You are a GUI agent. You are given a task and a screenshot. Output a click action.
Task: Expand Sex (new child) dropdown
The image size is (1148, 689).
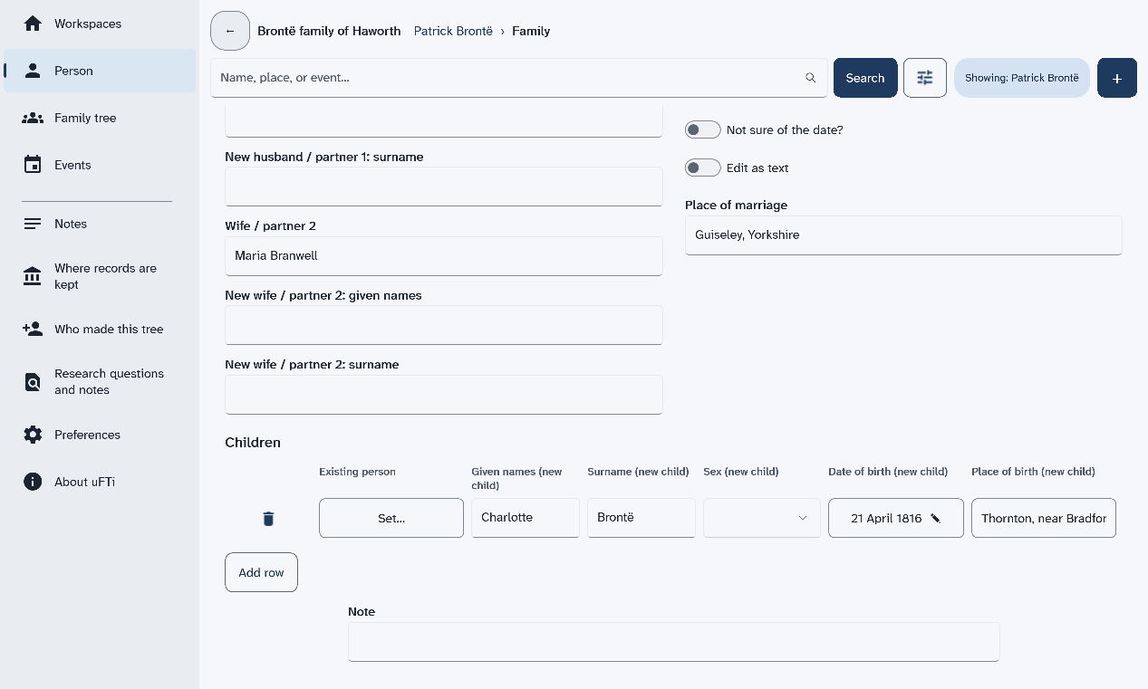pos(762,518)
